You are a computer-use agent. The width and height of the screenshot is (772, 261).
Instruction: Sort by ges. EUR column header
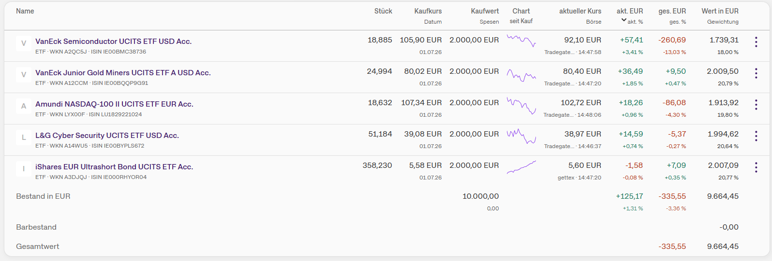[672, 11]
